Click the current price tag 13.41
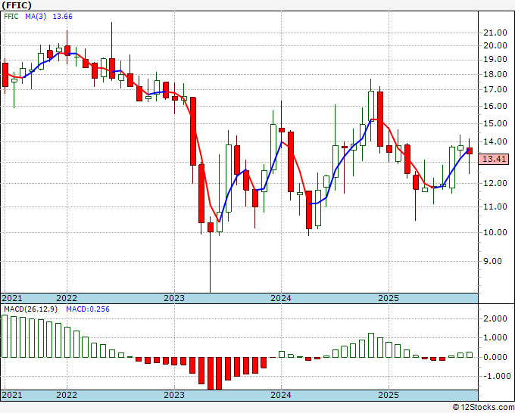The width and height of the screenshot is (515, 413). (494, 159)
